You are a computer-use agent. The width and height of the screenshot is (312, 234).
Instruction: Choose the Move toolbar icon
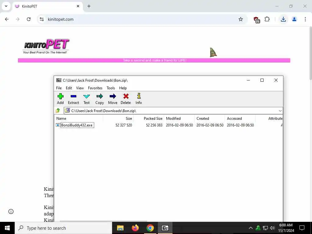pyautogui.click(x=113, y=99)
